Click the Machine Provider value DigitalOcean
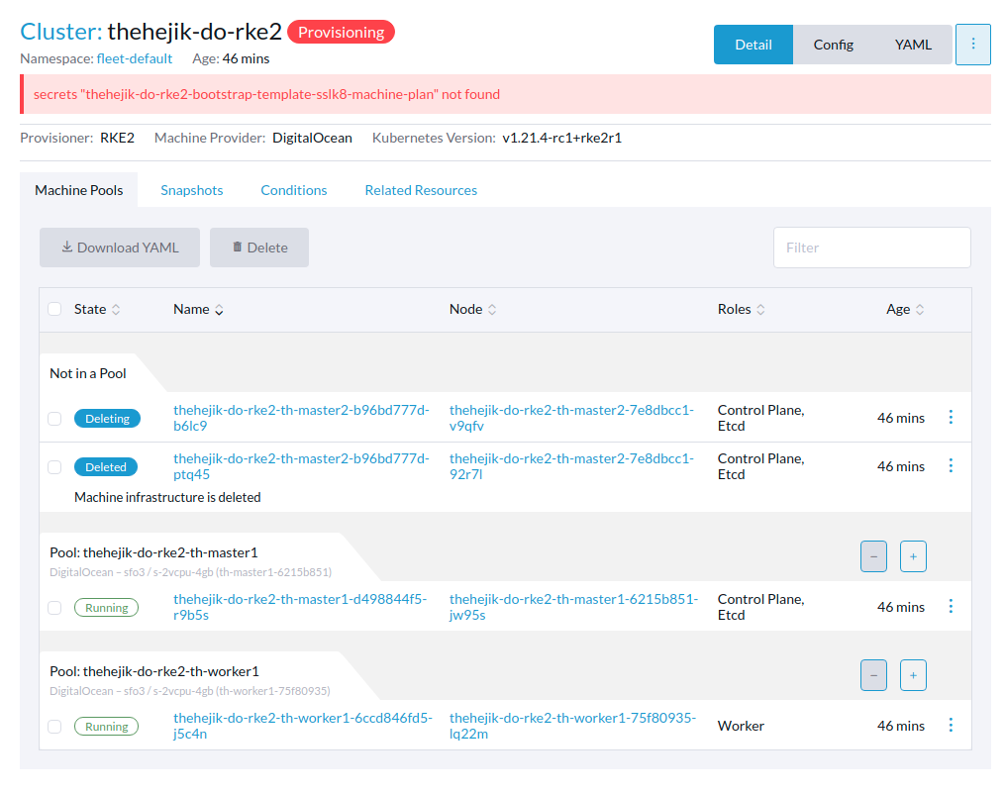This screenshot has height=794, width=1005. click(x=312, y=138)
